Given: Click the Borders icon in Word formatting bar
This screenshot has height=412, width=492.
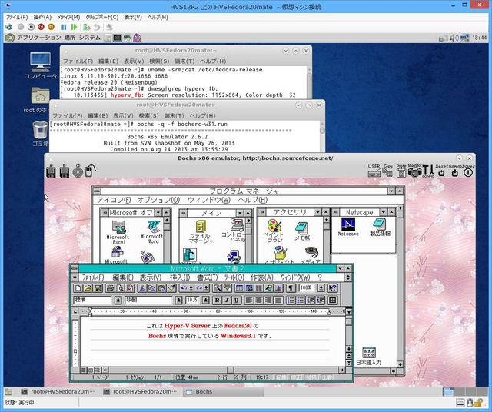Looking at the screenshot, I should click(333, 301).
